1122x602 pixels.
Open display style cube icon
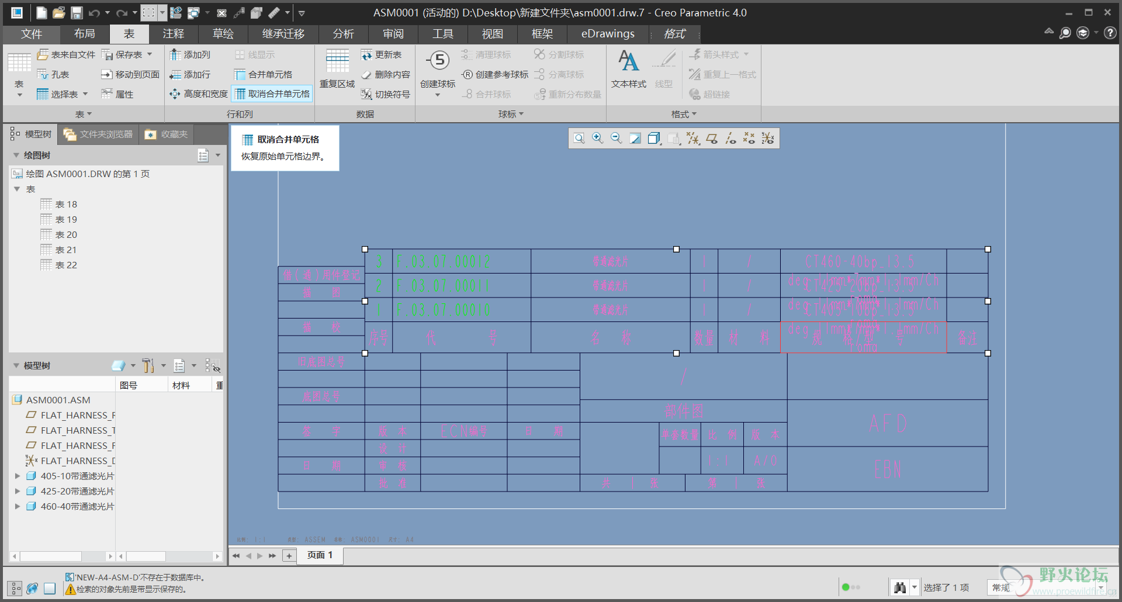(654, 138)
